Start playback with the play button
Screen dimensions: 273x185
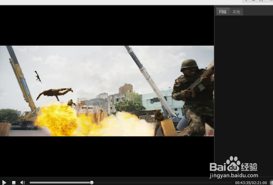(x=4, y=183)
